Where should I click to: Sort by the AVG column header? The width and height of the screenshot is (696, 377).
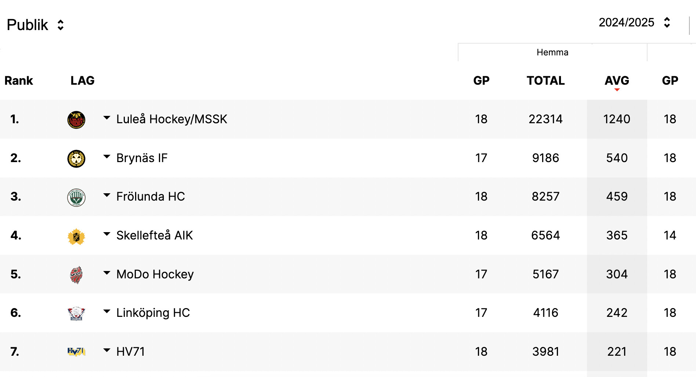click(x=617, y=81)
